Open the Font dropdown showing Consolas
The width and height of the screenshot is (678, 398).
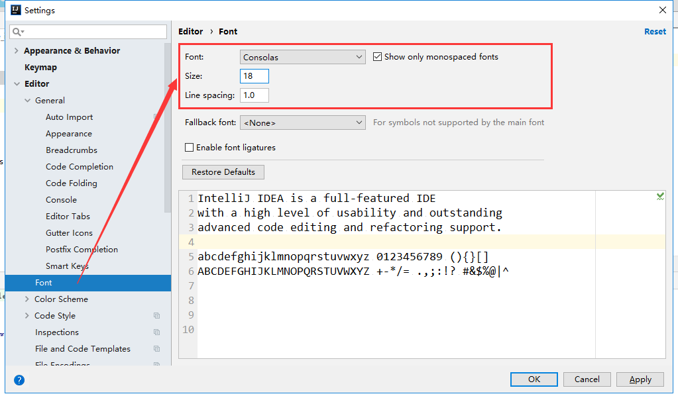[x=302, y=57]
